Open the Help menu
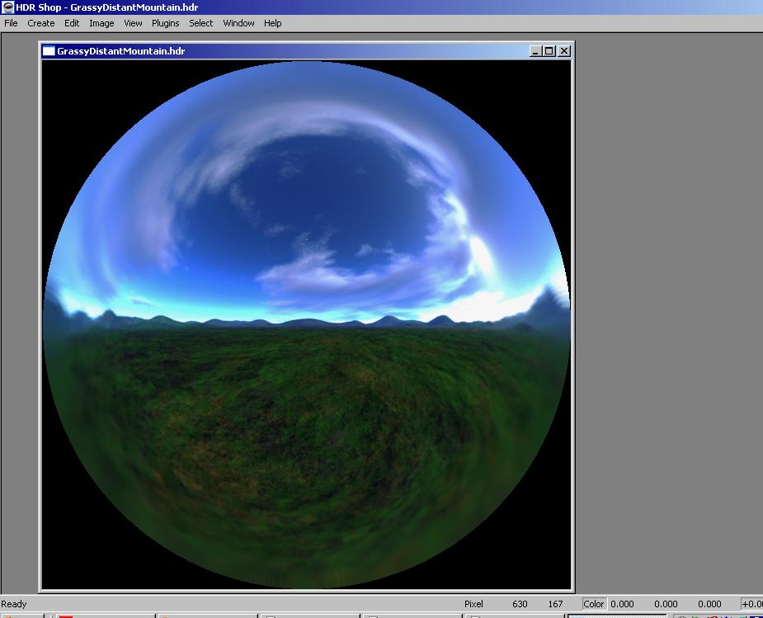 pyautogui.click(x=272, y=23)
